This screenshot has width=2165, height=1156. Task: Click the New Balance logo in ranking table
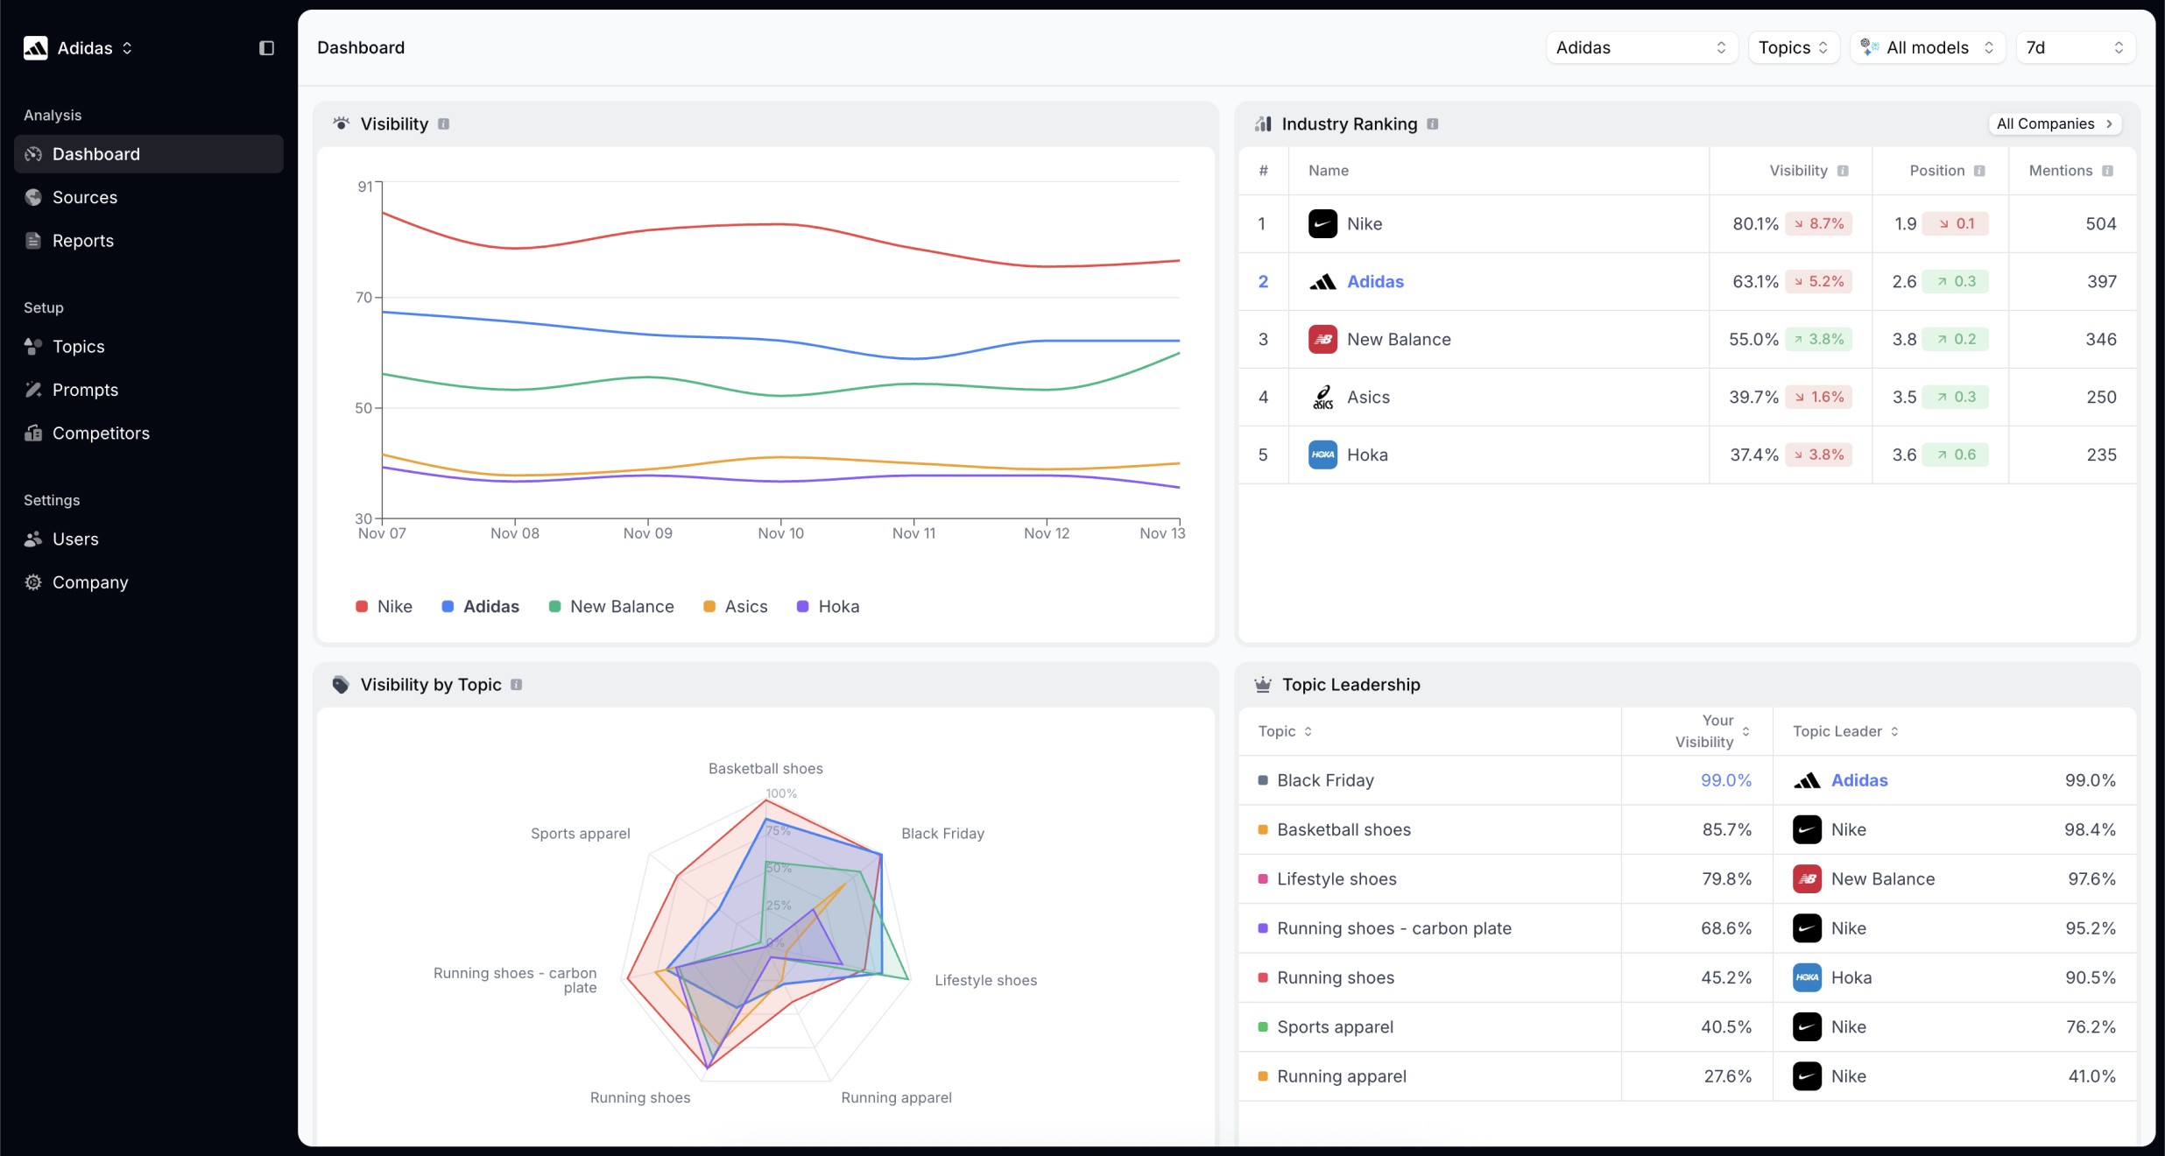coord(1322,340)
